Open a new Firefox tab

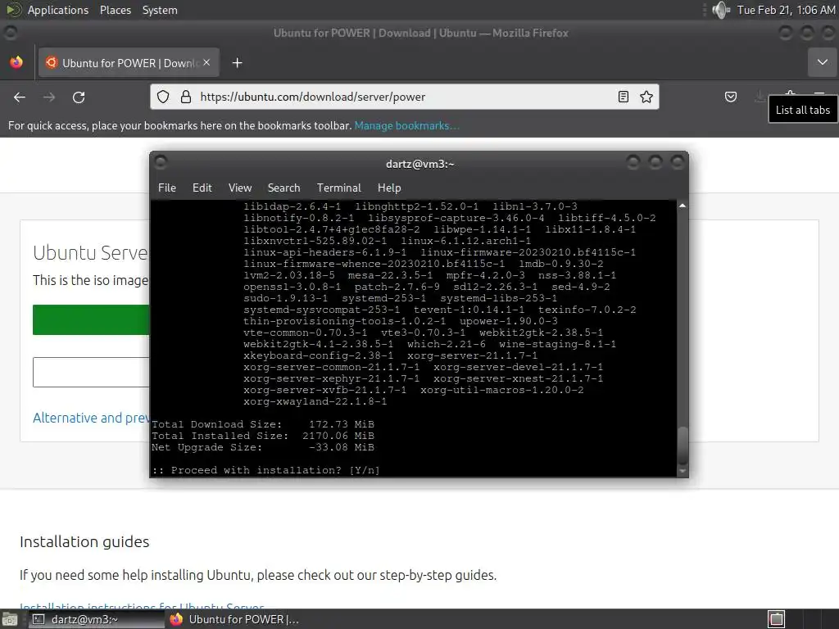237,63
